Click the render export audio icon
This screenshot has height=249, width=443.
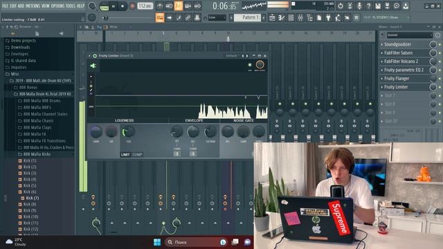coord(387,6)
